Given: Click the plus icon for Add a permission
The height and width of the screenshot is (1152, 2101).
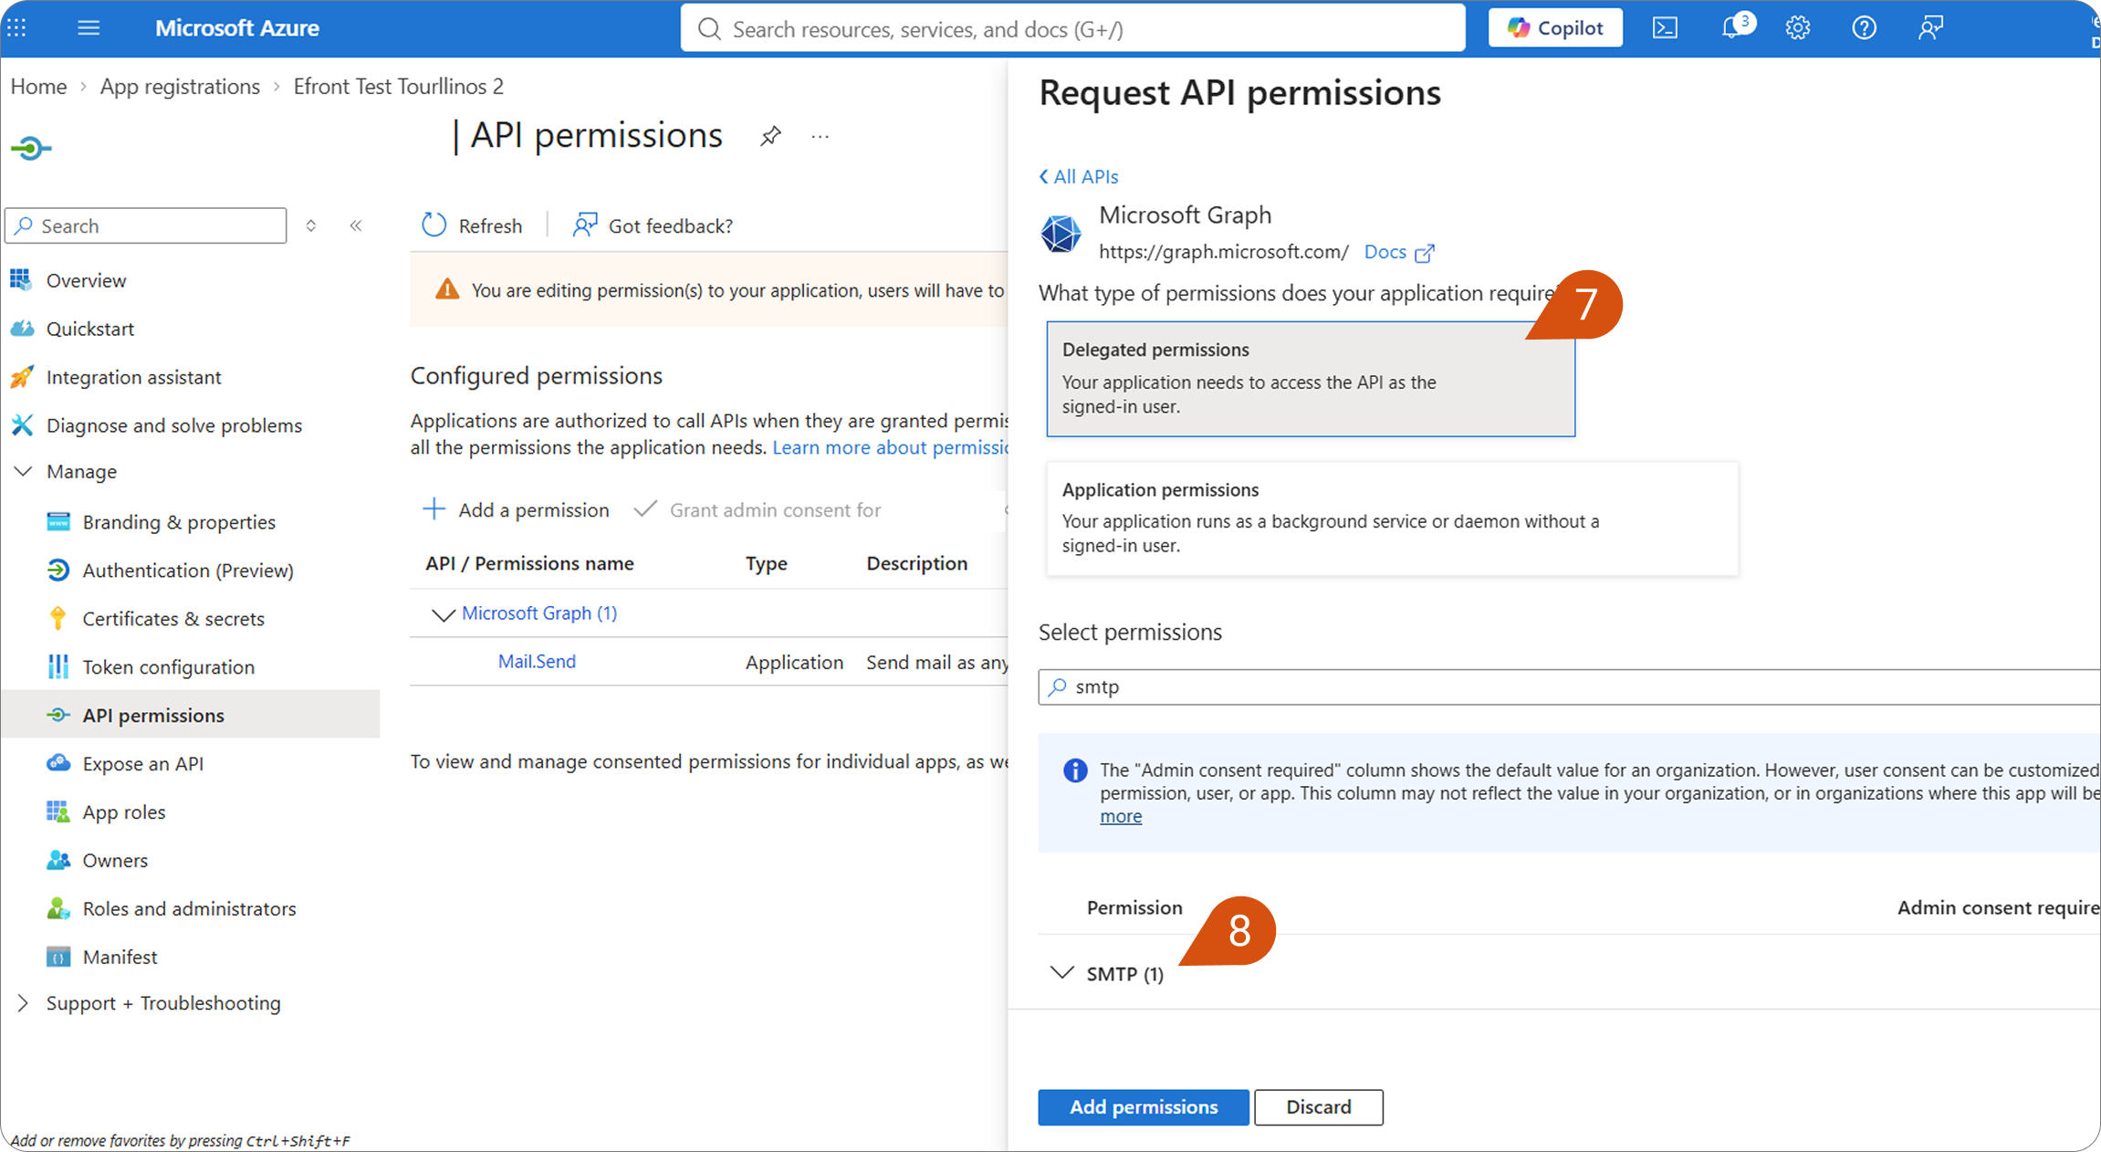Looking at the screenshot, I should 434,509.
